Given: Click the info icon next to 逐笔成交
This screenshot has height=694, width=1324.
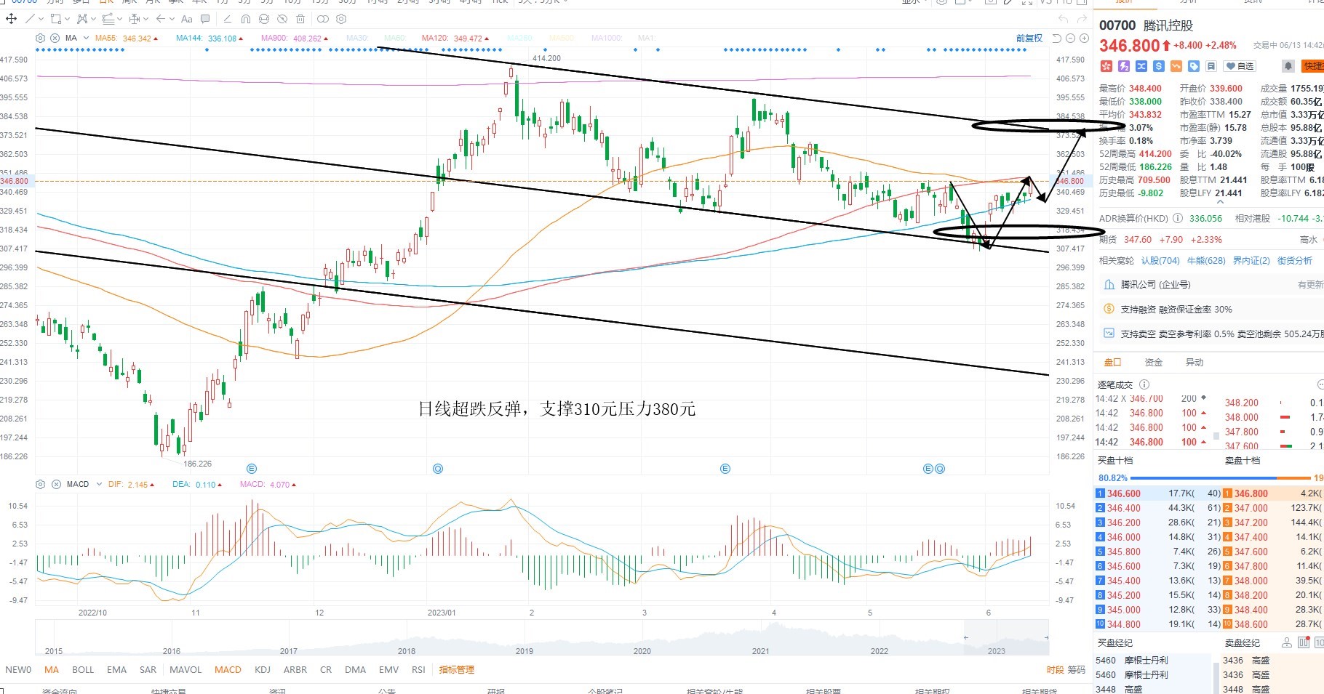Looking at the screenshot, I should [1144, 384].
